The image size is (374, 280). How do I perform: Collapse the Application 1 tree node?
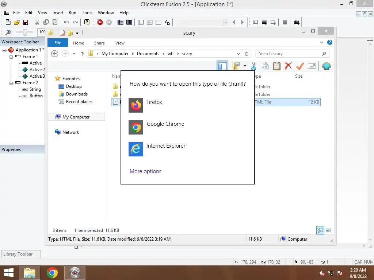pos(4,50)
